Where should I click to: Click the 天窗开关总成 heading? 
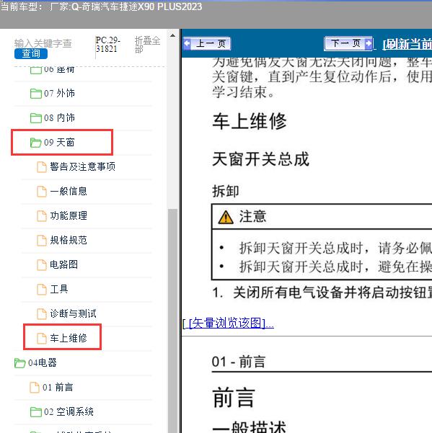pos(260,159)
